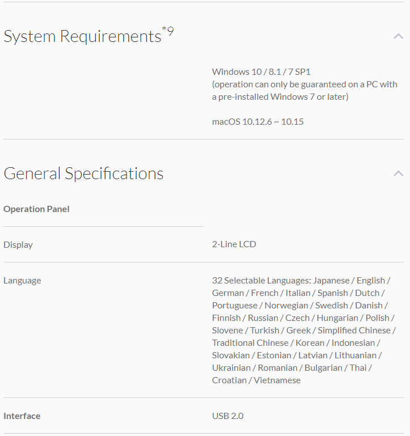Click the Display row label

[x=18, y=245]
